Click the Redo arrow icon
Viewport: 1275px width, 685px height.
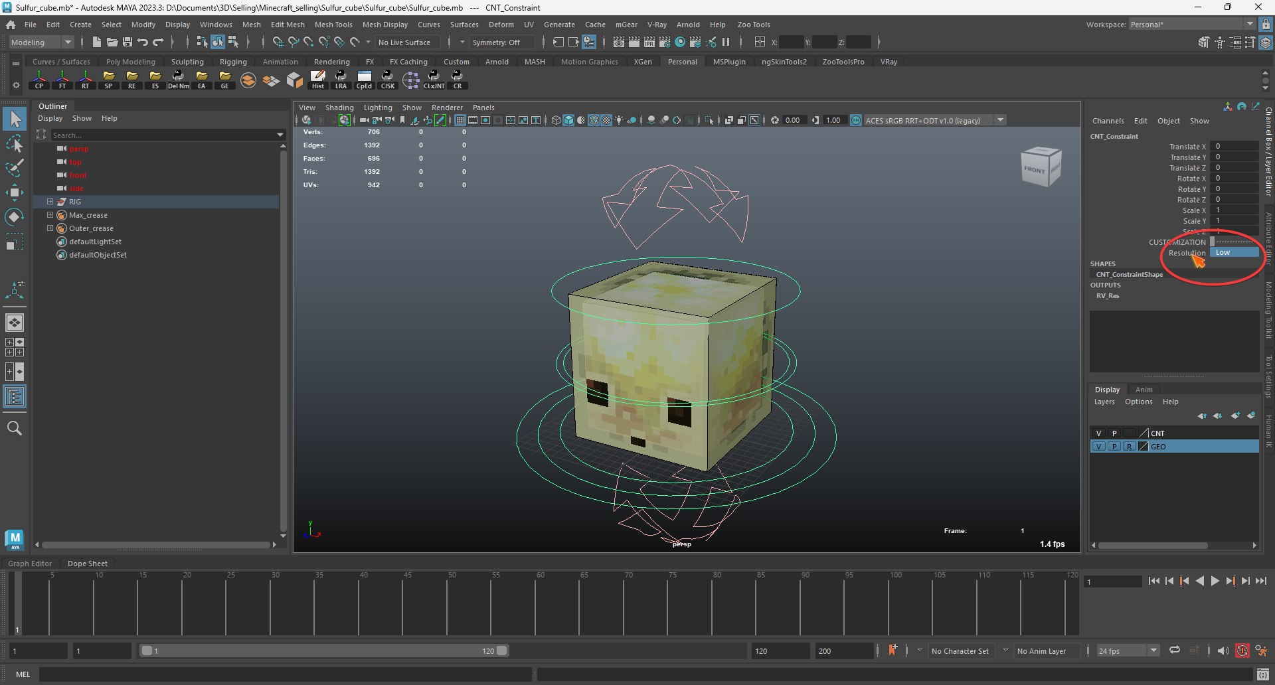coord(158,42)
